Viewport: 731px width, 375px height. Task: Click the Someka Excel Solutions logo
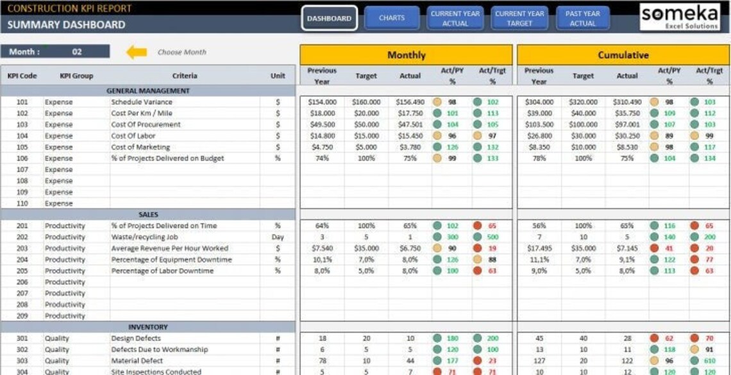[680, 17]
